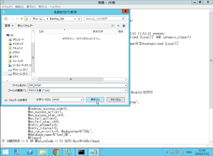Click ENG language indicator
Viewport: 213px width, 156px height.
click(x=189, y=152)
